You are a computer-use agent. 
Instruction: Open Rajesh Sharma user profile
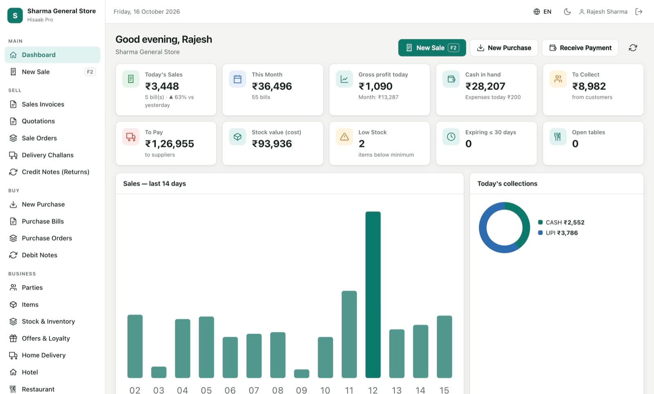point(603,12)
